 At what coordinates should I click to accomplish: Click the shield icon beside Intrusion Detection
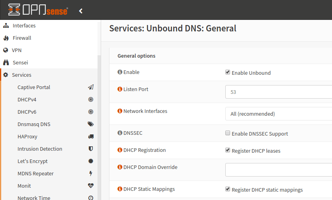(91, 149)
